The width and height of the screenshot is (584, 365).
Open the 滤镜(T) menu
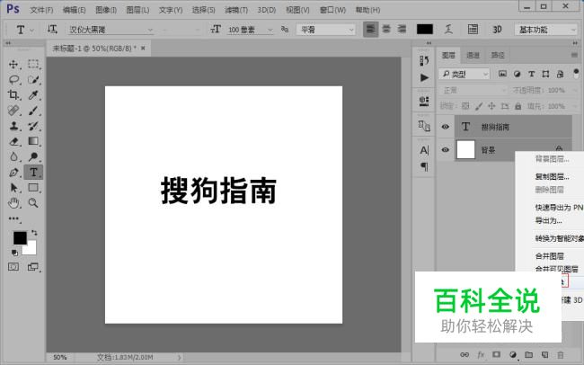pos(236,10)
